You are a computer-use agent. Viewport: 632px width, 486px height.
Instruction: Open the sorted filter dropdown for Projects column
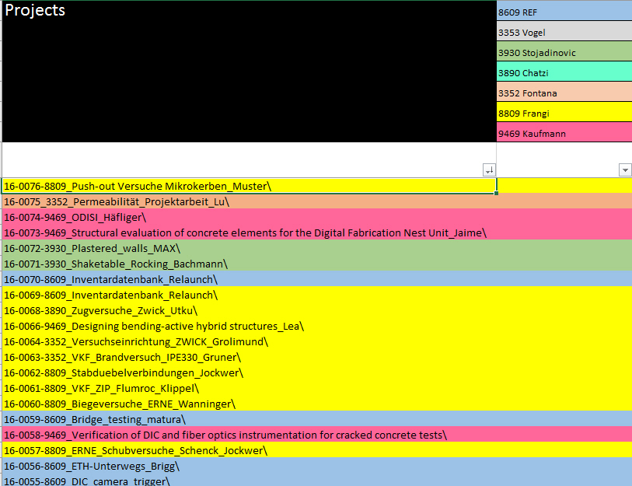tap(489, 170)
